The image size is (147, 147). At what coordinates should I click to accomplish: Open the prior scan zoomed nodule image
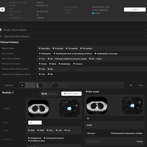pyautogui.click(x=132, y=105)
